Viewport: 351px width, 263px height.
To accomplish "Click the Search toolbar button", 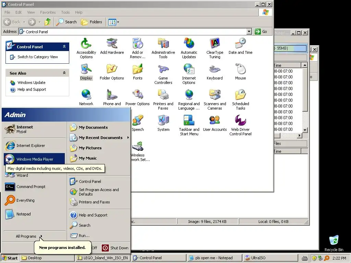I will click(x=66, y=22).
